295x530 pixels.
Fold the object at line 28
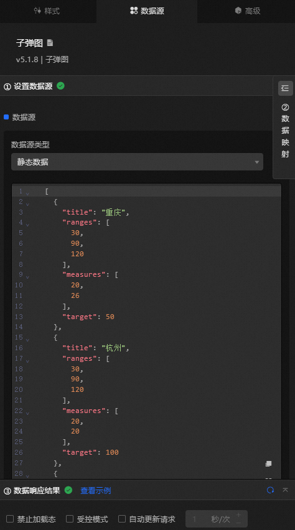pos(28,476)
